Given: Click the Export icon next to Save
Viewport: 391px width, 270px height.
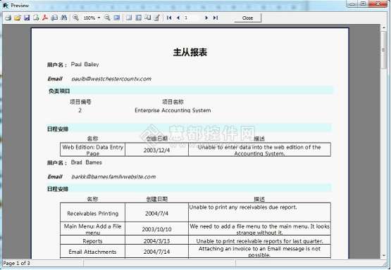Looking at the screenshot, I should (x=36, y=18).
